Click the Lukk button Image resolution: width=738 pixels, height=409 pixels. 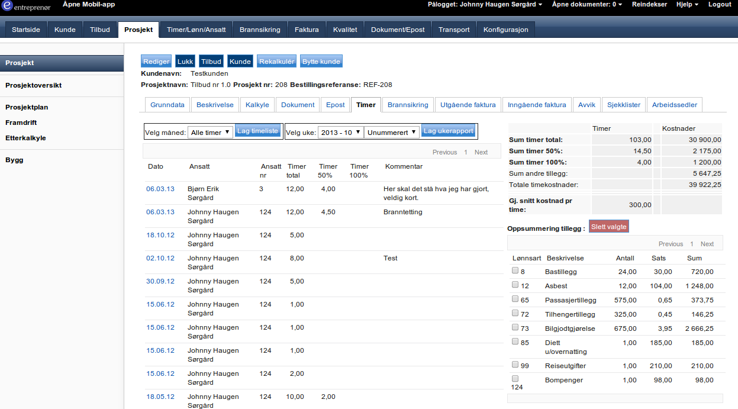(x=185, y=62)
